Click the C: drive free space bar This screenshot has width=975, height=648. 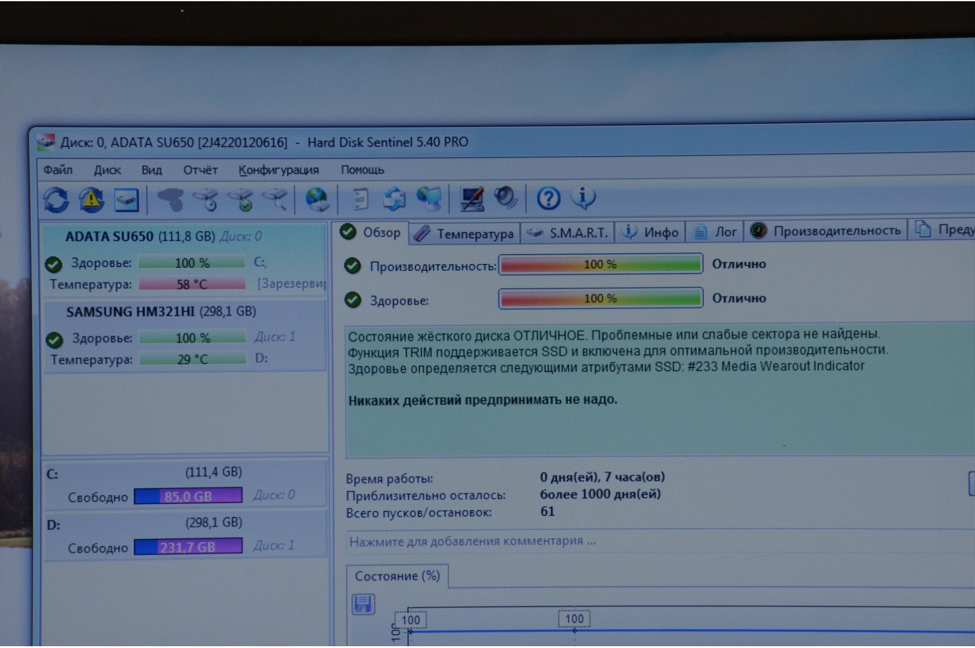188,496
